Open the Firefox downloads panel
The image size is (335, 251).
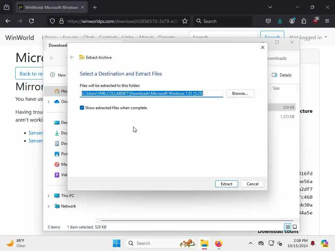coord(280,21)
